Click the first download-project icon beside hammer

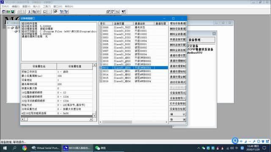click(61, 11)
